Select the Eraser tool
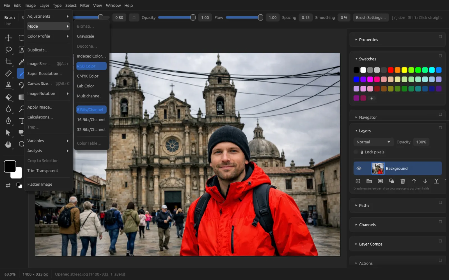Image resolution: width=449 pixels, height=280 pixels. 8,97
